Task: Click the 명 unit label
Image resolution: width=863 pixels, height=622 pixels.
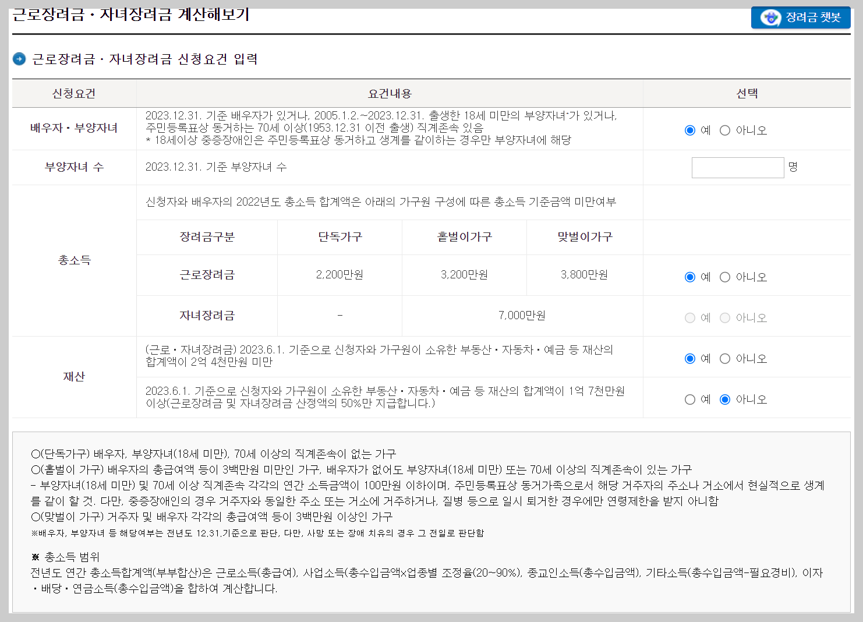Action: pyautogui.click(x=793, y=167)
